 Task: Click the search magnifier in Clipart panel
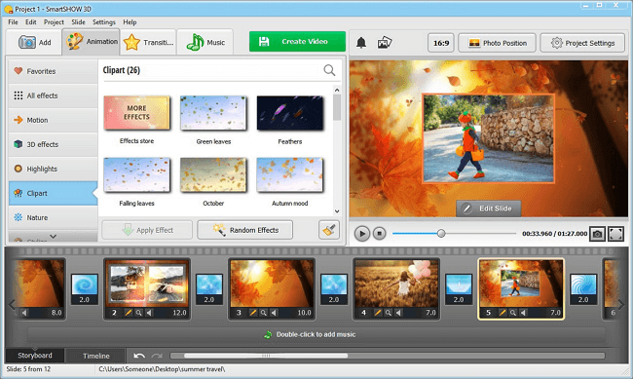click(329, 70)
